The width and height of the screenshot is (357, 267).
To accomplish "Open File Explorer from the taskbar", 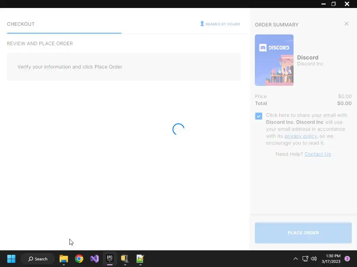I will [64, 259].
